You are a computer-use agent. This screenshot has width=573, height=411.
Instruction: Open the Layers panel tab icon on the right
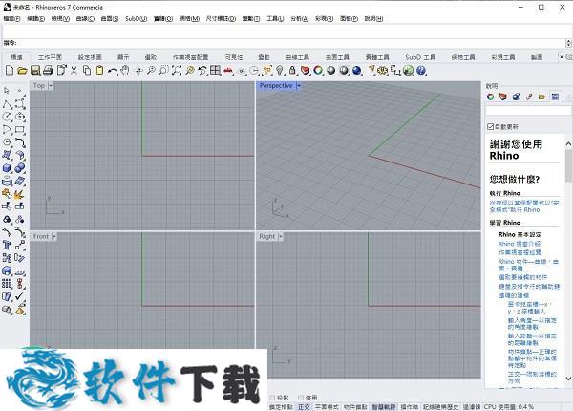(x=503, y=97)
